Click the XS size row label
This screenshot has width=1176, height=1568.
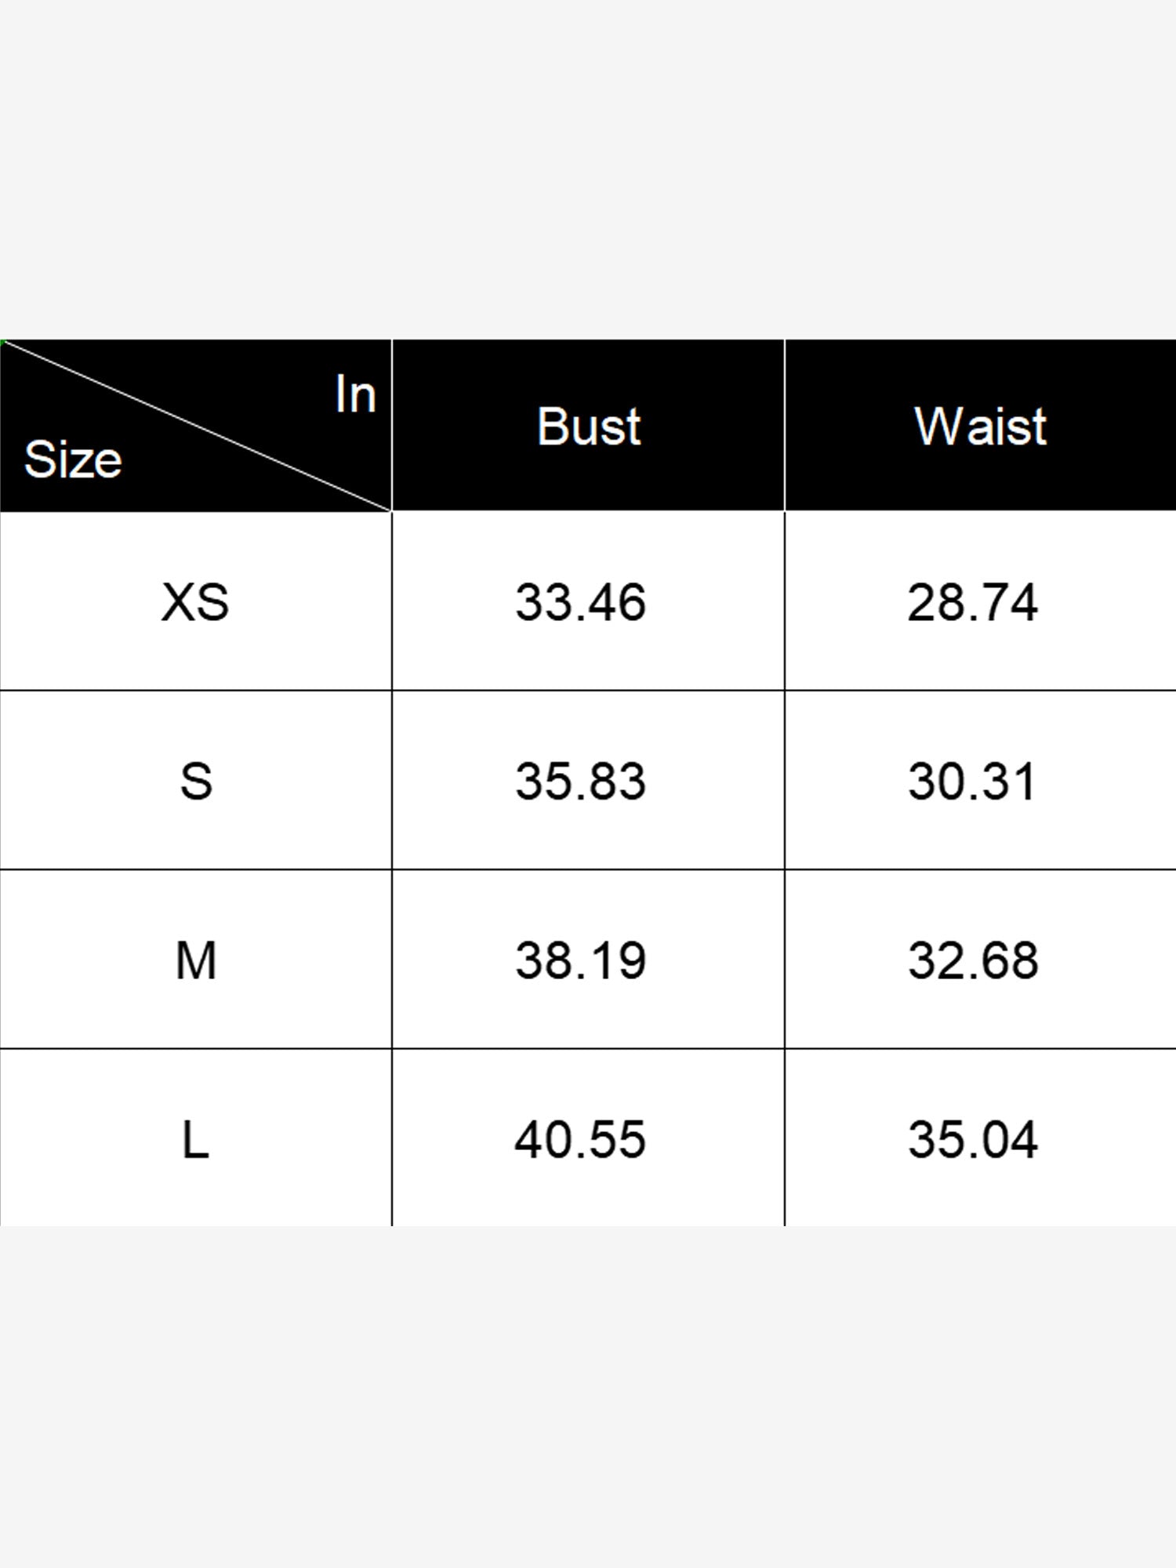pyautogui.click(x=195, y=602)
